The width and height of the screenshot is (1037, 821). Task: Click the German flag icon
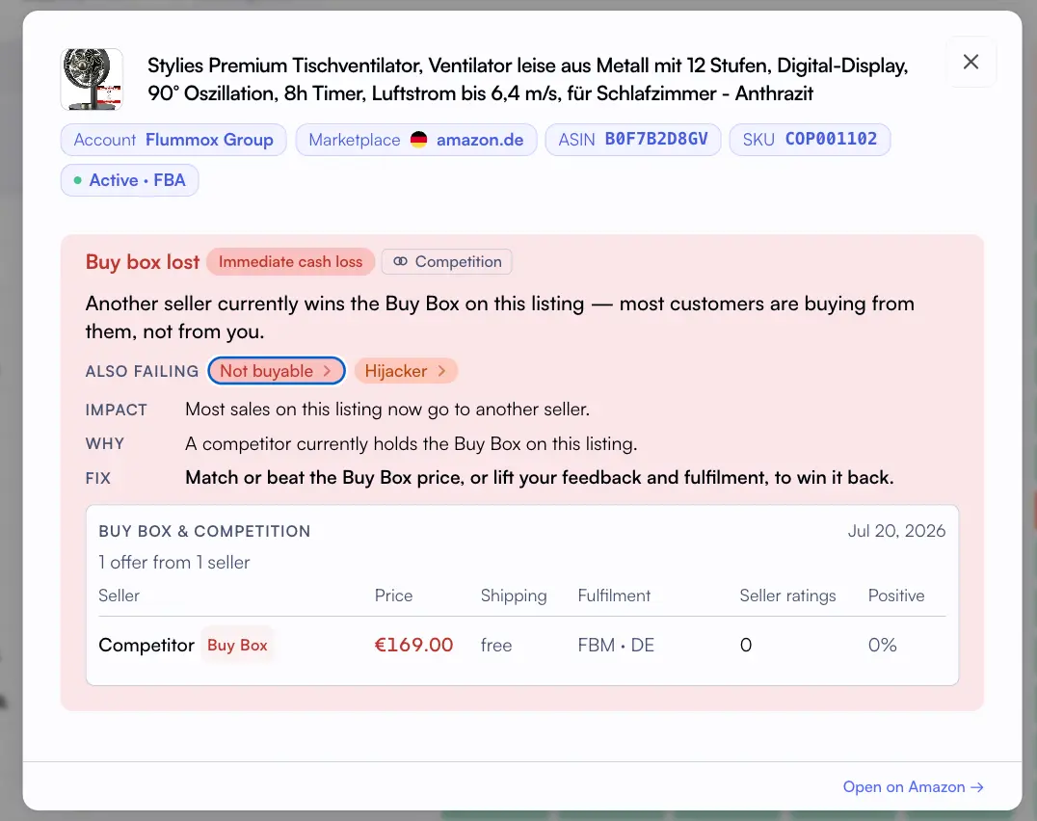pyautogui.click(x=418, y=140)
